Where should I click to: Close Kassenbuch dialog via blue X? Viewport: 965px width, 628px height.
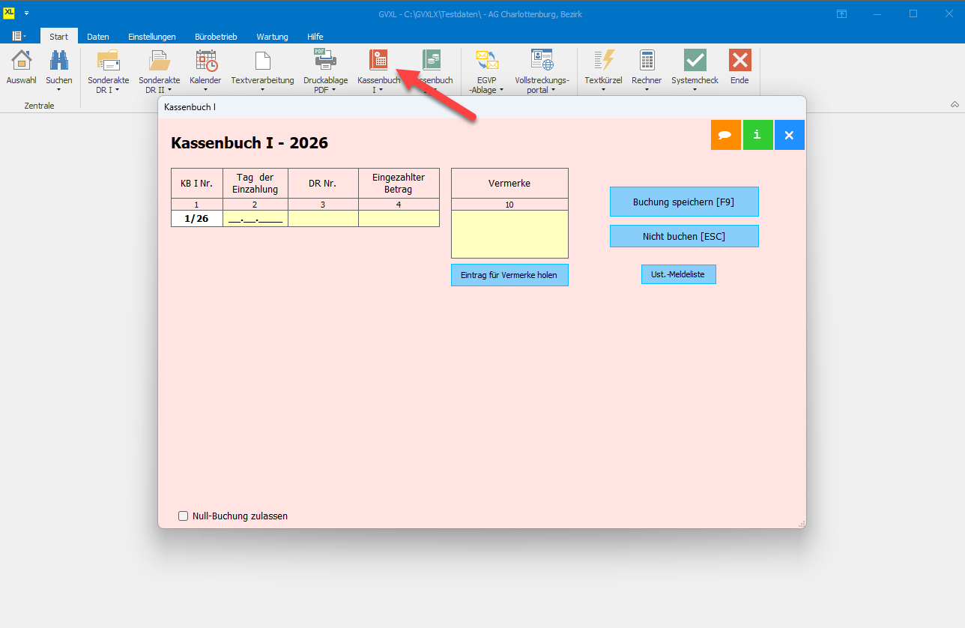pos(789,135)
